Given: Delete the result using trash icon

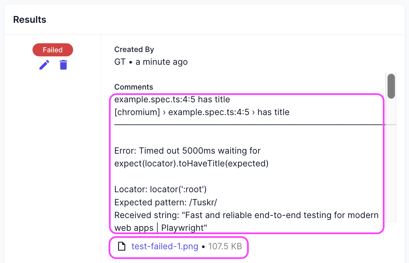Looking at the screenshot, I should coord(63,65).
